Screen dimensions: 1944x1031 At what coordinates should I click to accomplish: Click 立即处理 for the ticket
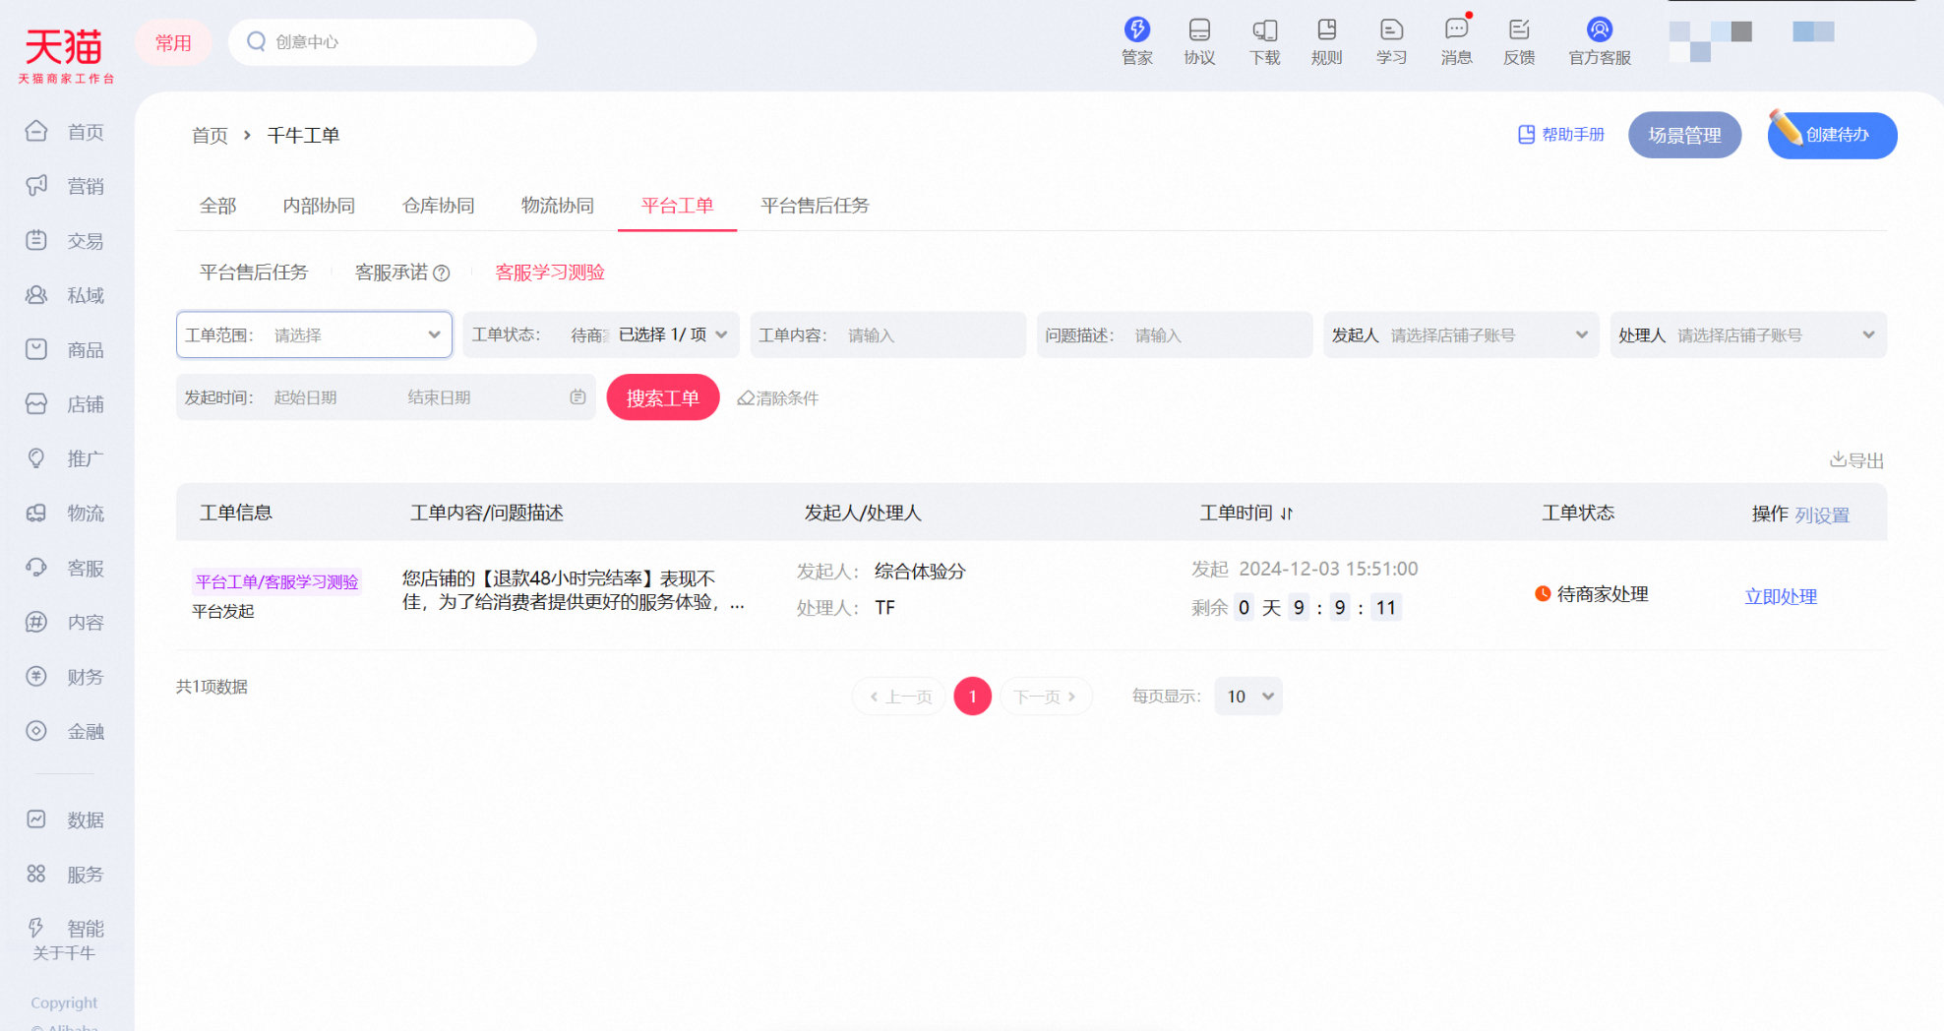pos(1781,596)
